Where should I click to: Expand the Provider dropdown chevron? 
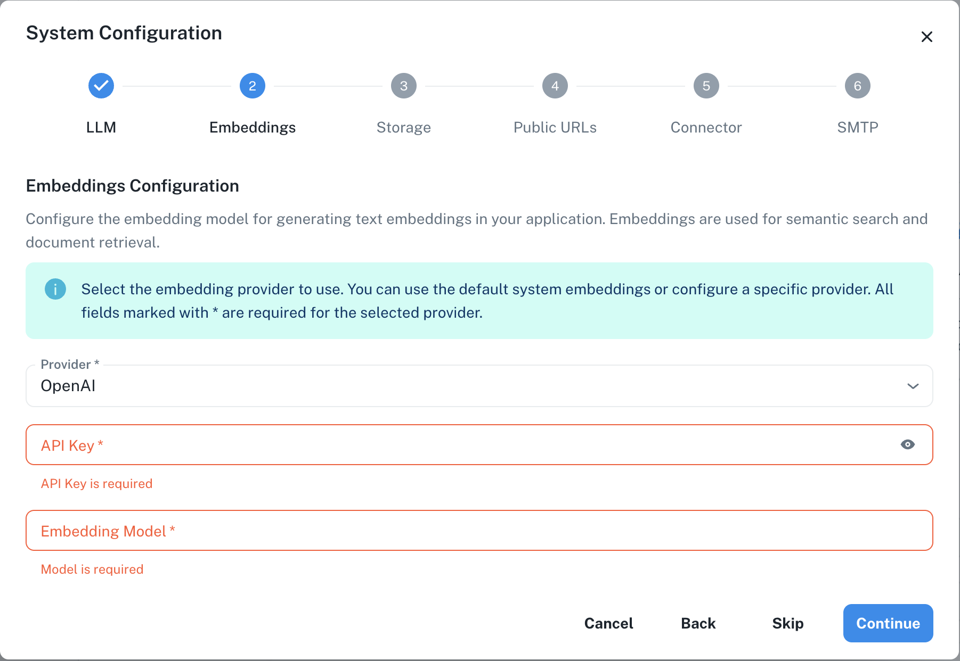913,386
